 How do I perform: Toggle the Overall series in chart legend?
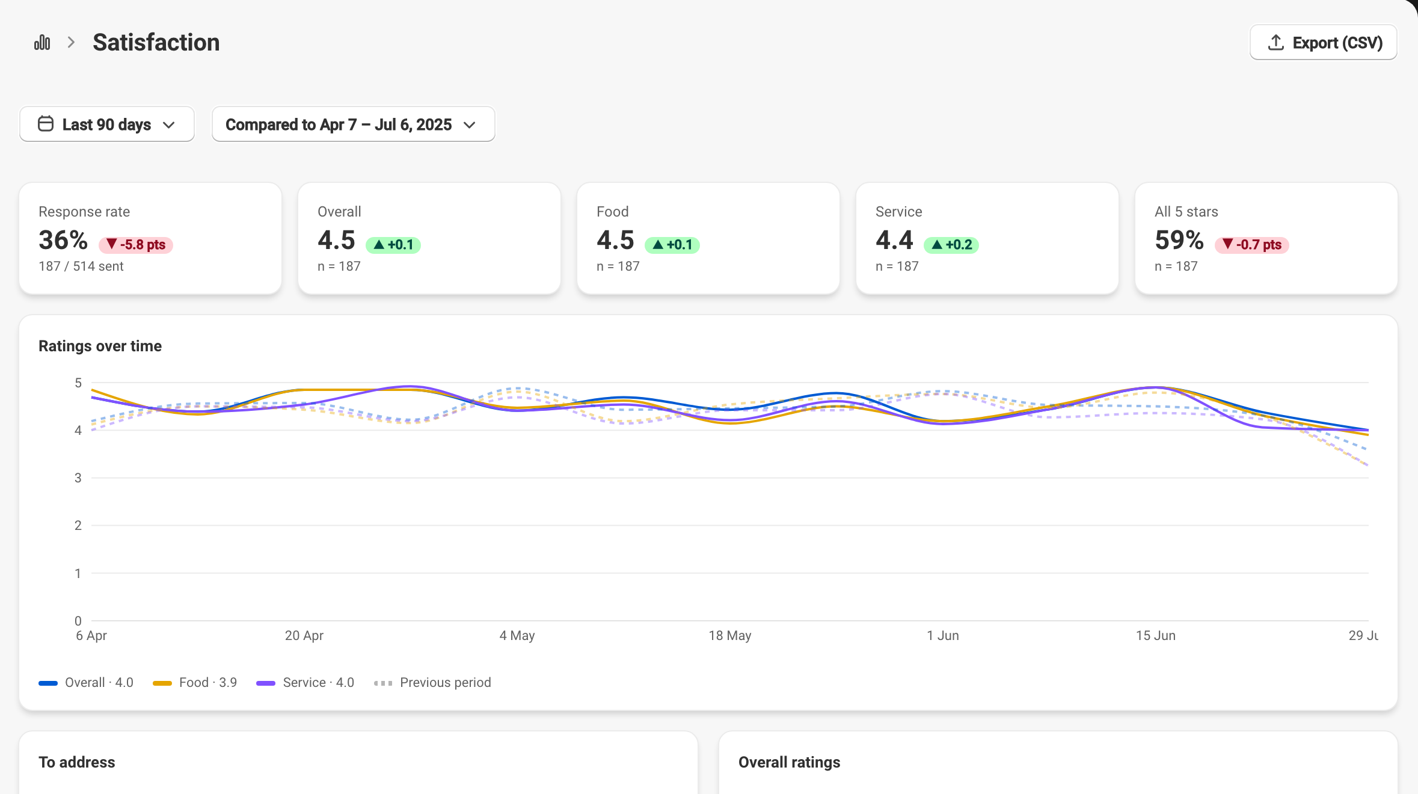pos(86,683)
